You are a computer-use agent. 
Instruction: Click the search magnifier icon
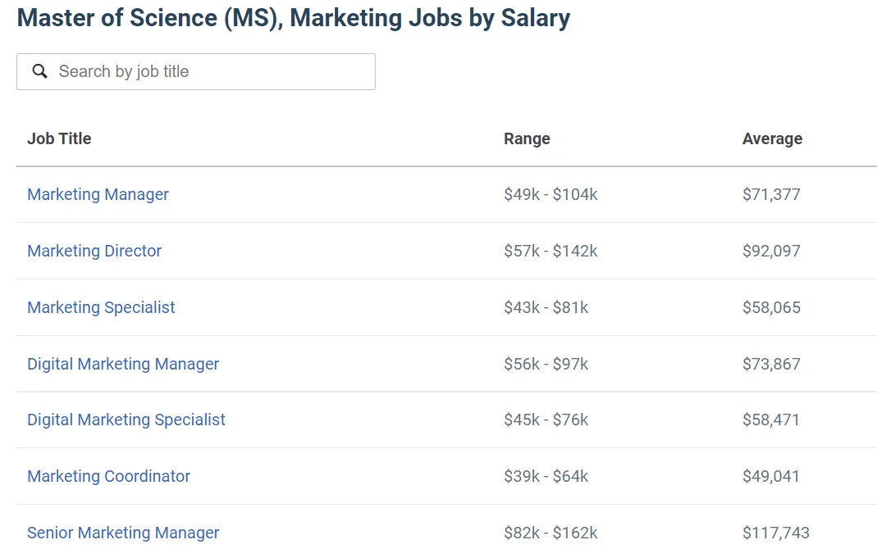[x=39, y=72]
